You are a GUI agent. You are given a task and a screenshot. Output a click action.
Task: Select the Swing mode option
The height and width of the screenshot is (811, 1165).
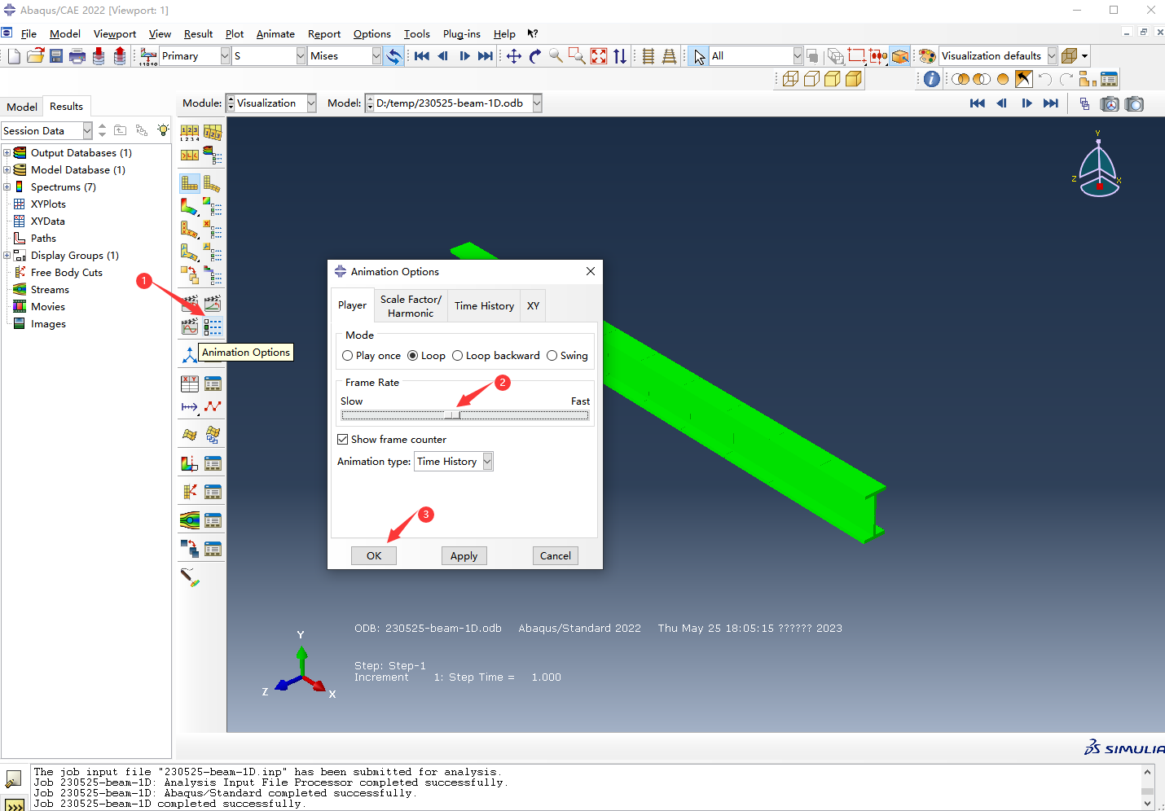click(x=552, y=356)
